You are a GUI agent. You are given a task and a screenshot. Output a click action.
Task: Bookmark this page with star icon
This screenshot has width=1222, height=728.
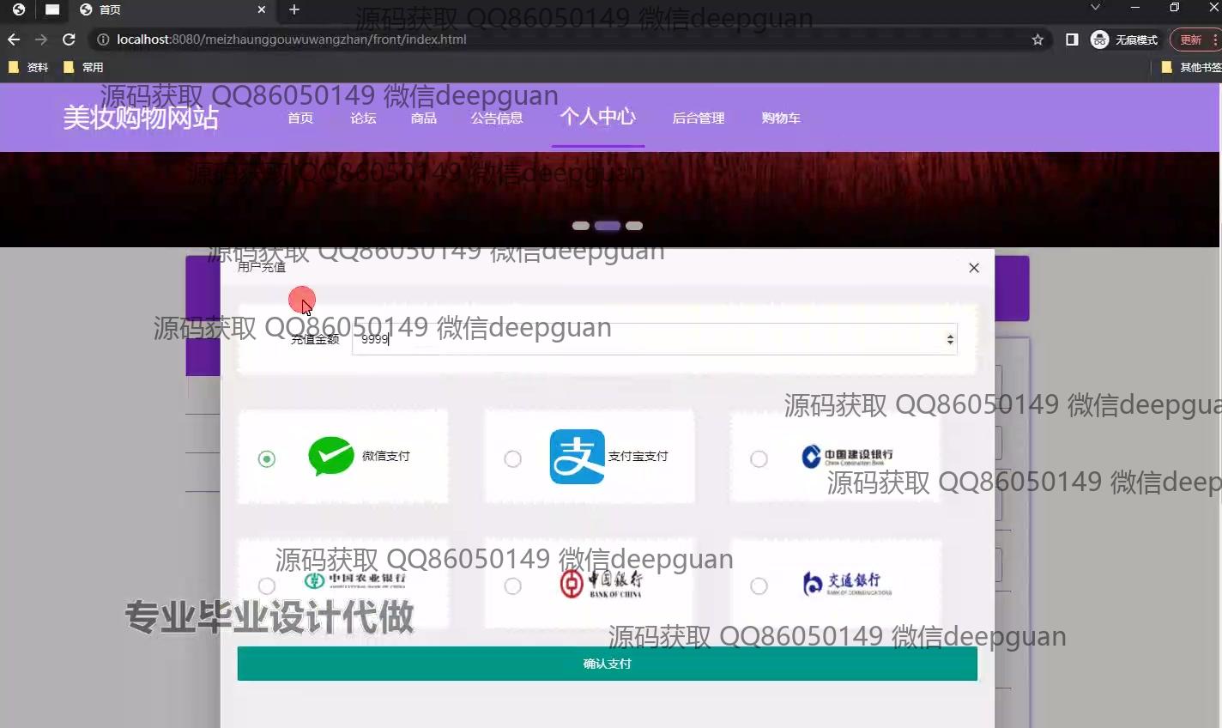1037,39
